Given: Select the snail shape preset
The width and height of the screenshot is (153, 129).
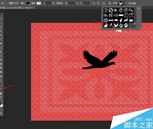Looking at the screenshot, I should coord(131,20).
